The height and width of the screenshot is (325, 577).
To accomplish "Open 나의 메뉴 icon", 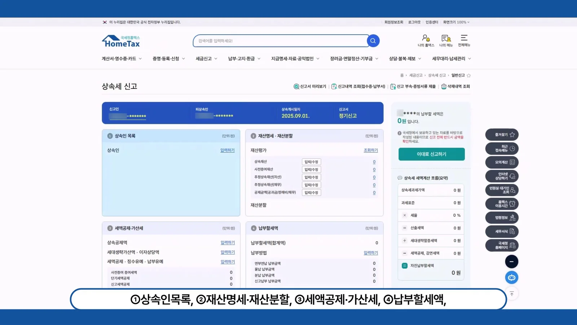I will coord(446,40).
